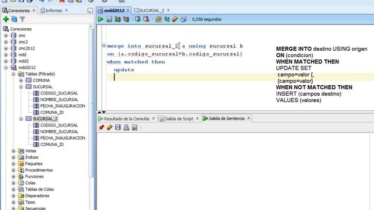Viewport: 374px width, 210px height.
Task: Select the cmc connection
Action: (x=22, y=36)
